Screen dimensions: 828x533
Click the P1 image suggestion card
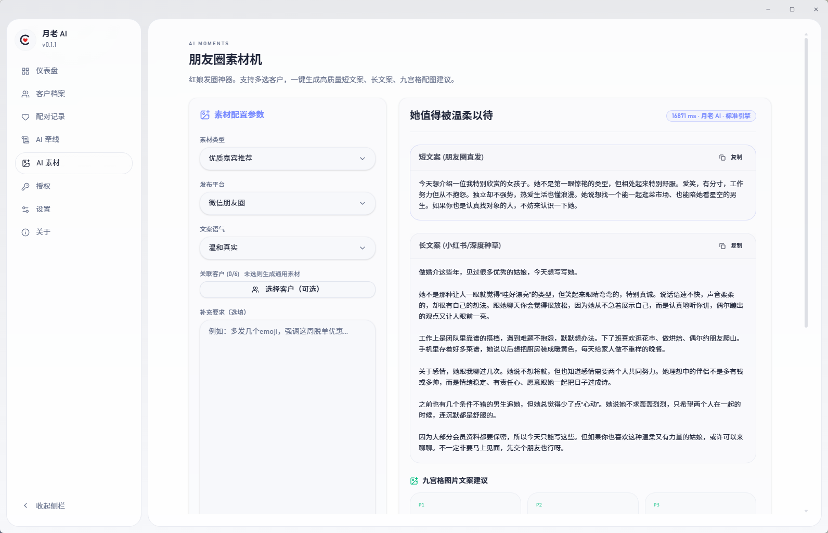[x=465, y=503]
